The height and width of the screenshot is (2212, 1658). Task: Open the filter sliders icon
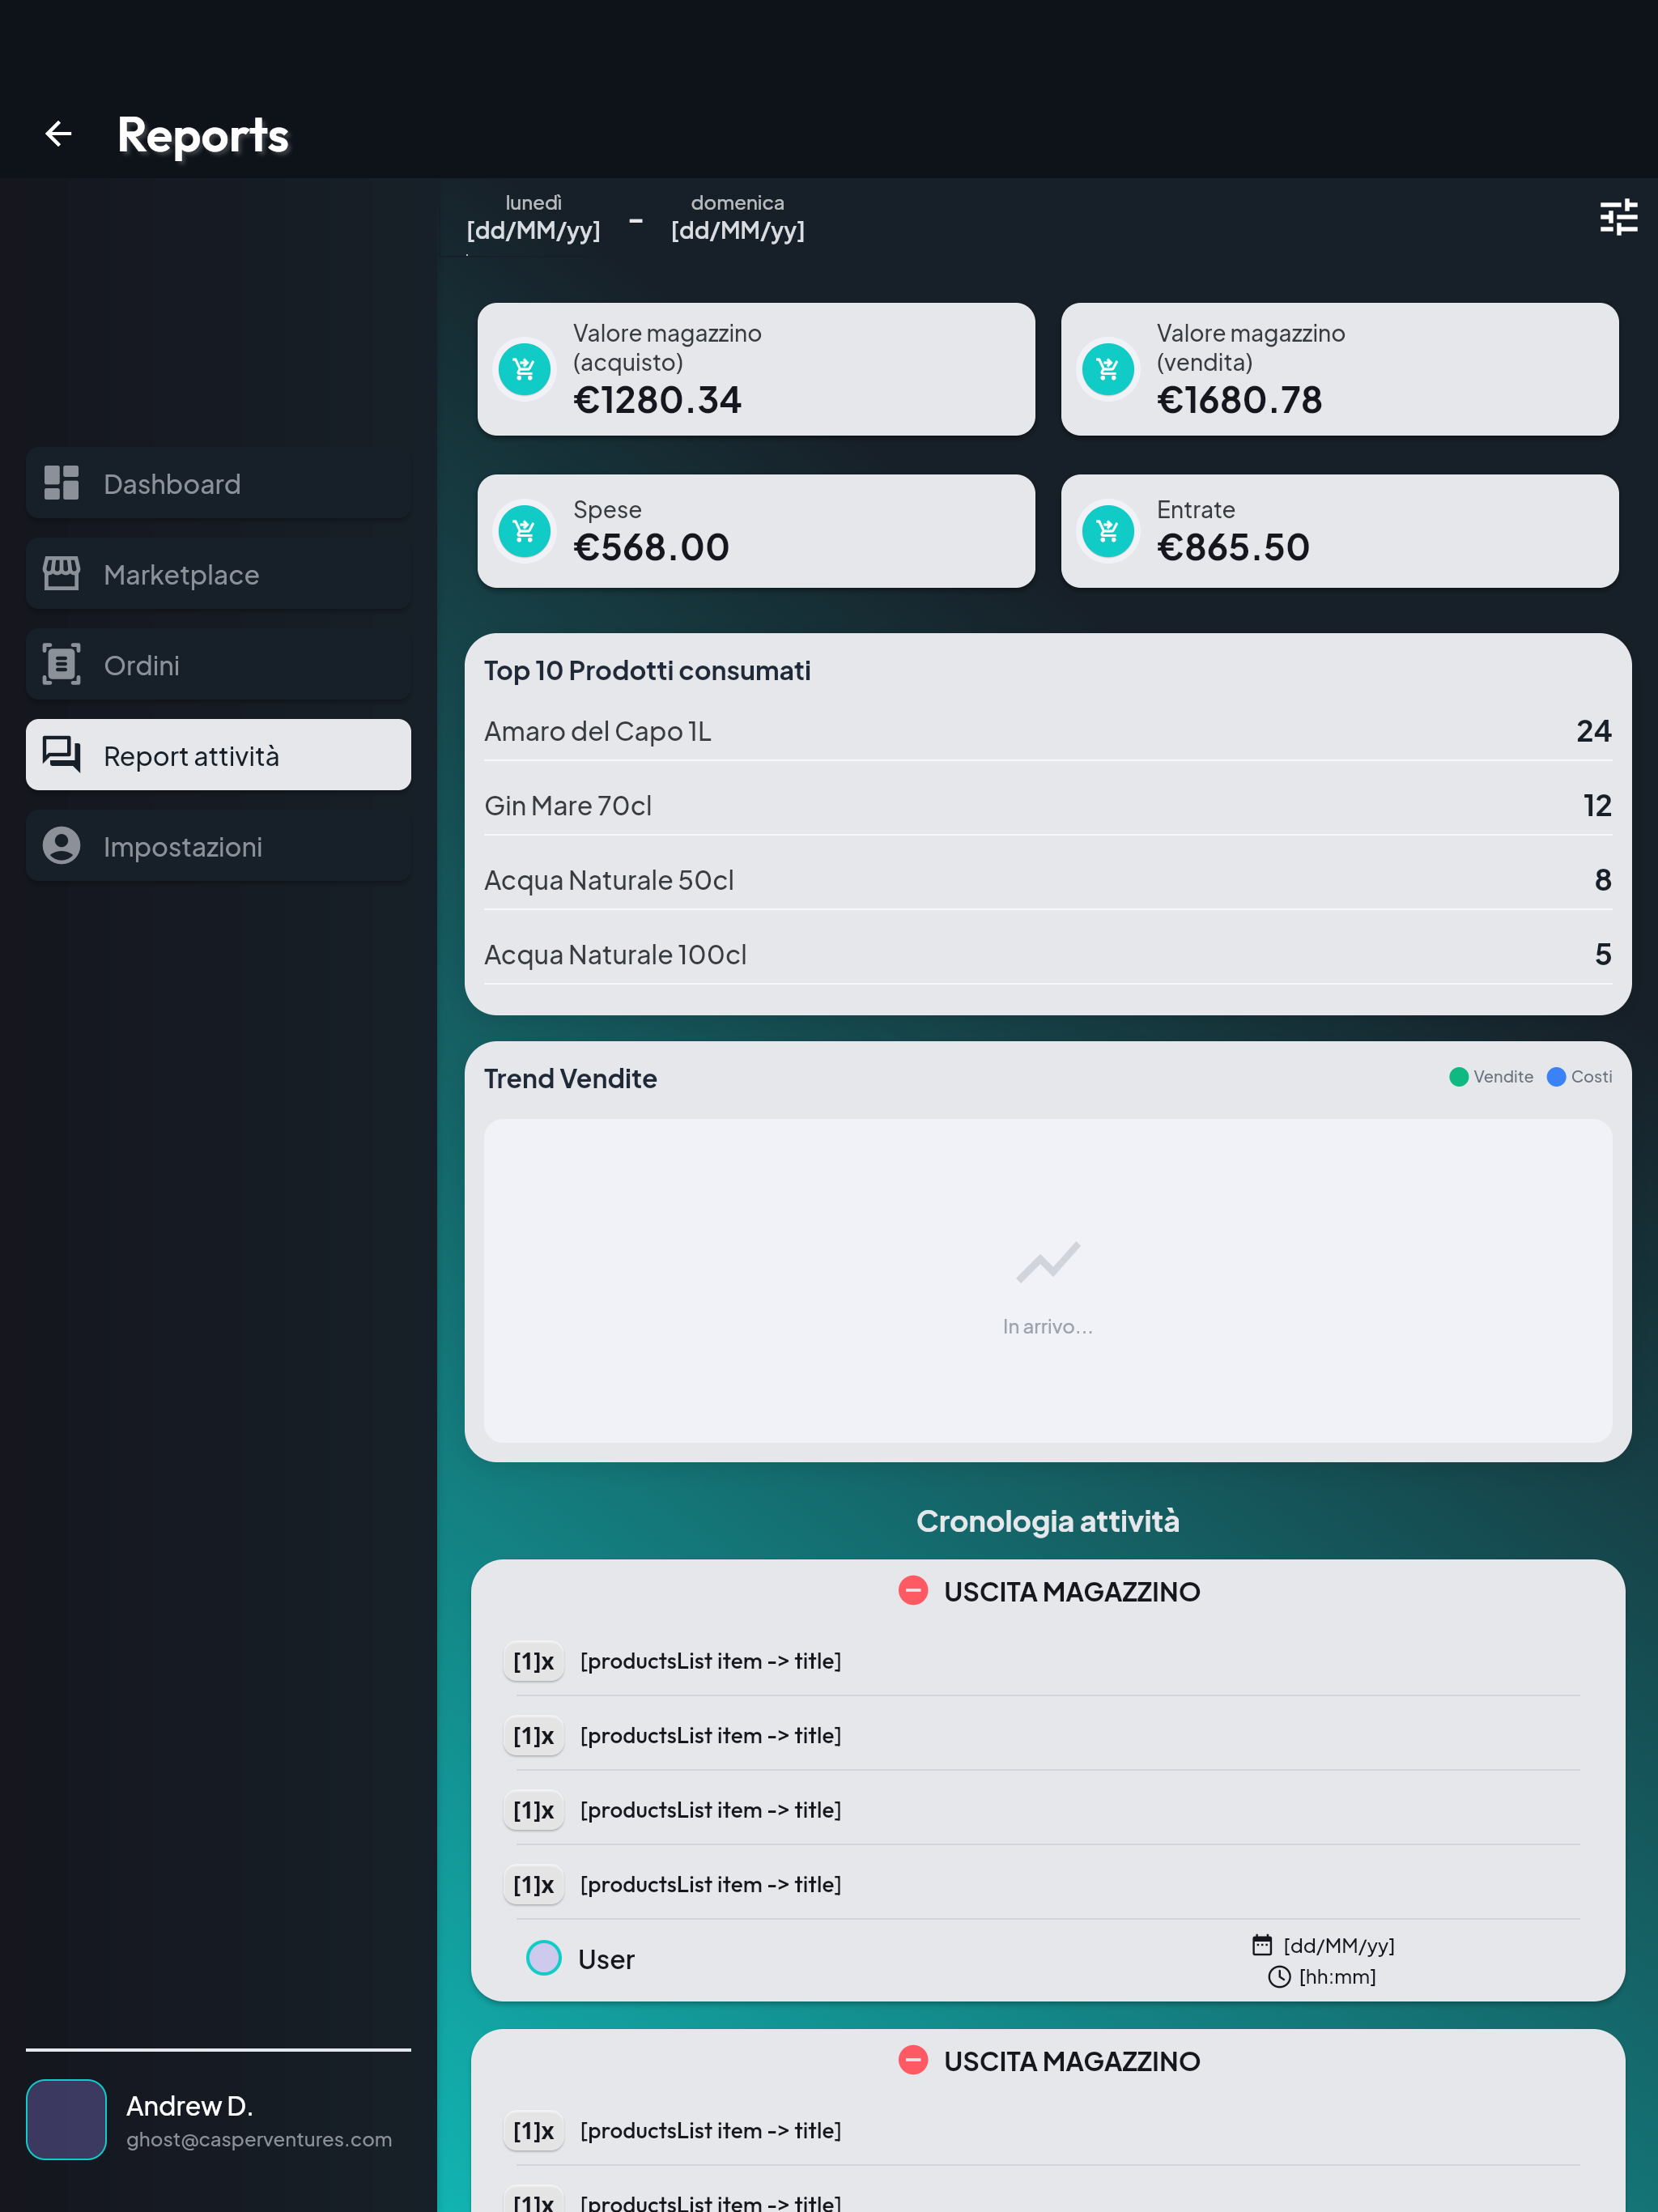coord(1618,217)
